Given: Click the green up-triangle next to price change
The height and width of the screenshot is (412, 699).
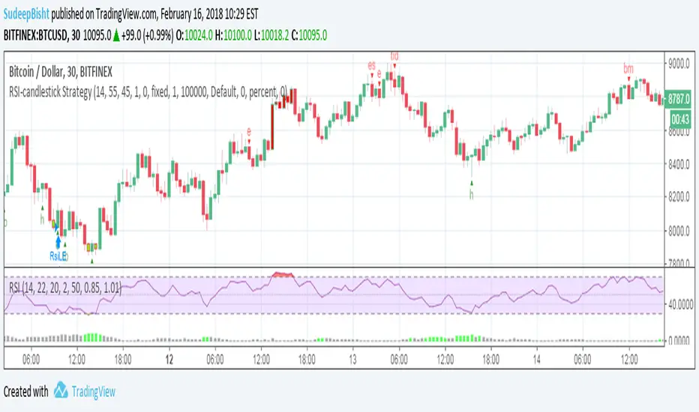Looking at the screenshot, I should coord(116,36).
